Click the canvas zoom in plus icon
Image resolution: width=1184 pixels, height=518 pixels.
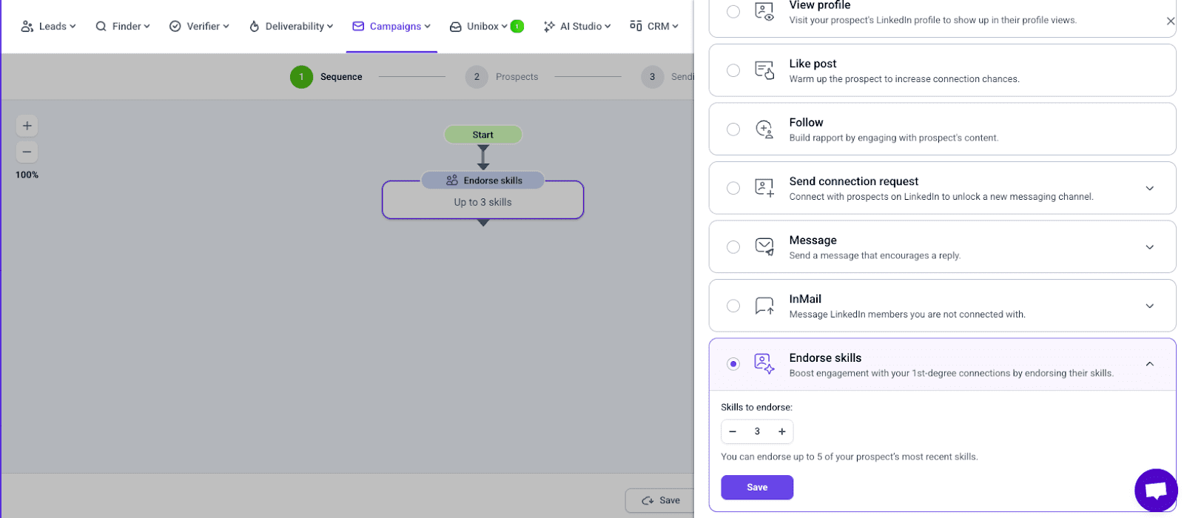click(27, 126)
